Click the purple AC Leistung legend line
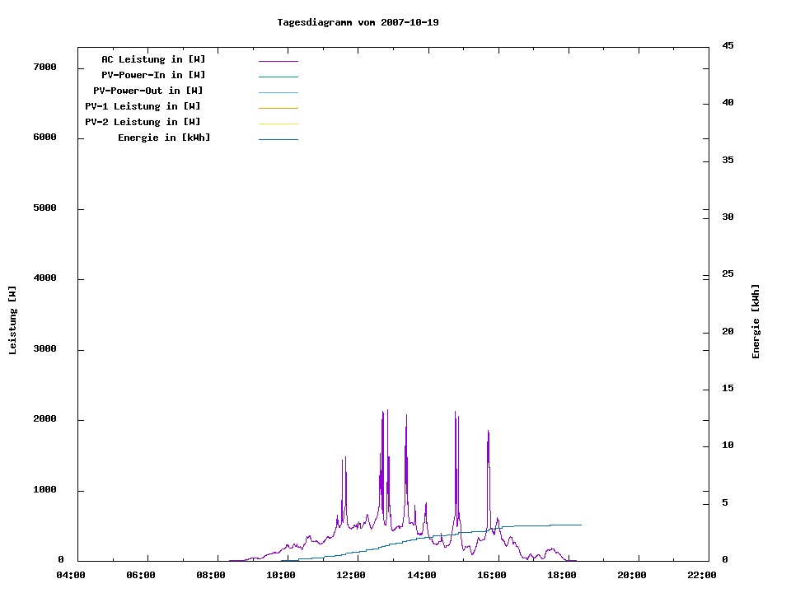This screenshot has width=791, height=593. (x=278, y=61)
